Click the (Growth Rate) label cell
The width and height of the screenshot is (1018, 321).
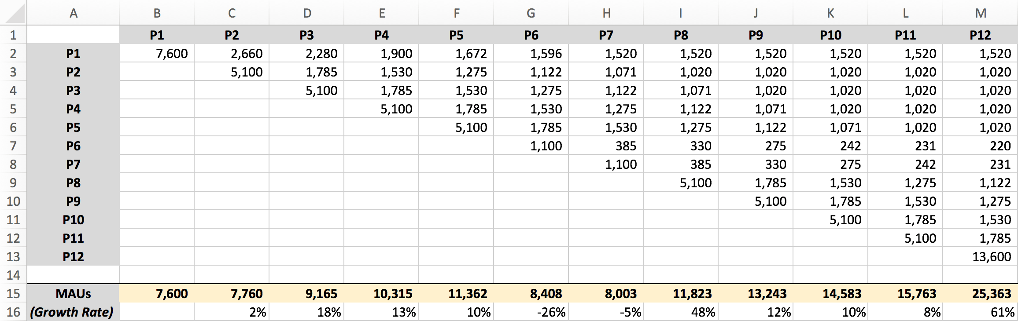[x=73, y=312]
